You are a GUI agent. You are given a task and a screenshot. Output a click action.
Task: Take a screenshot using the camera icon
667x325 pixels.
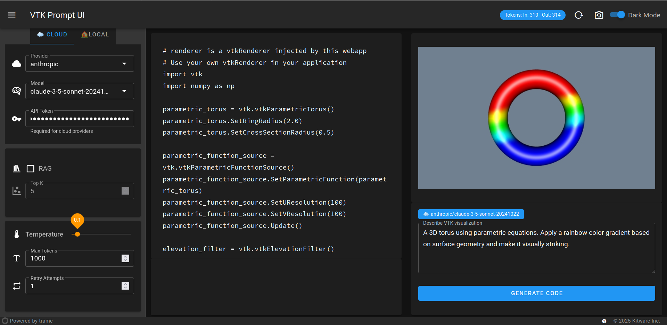[599, 15]
